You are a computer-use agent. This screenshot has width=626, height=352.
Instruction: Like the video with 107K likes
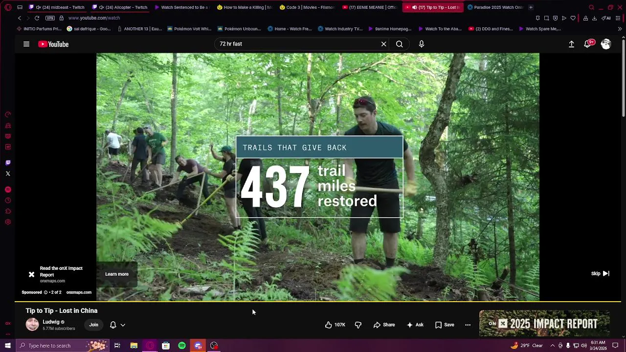point(335,325)
